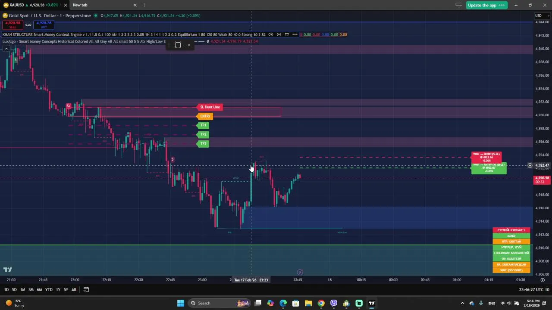
Task: Click the plus button on the crosshair price label
Action: tap(530, 165)
